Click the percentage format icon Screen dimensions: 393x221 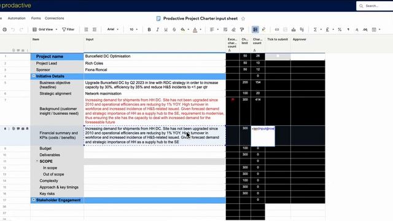tap(340, 29)
